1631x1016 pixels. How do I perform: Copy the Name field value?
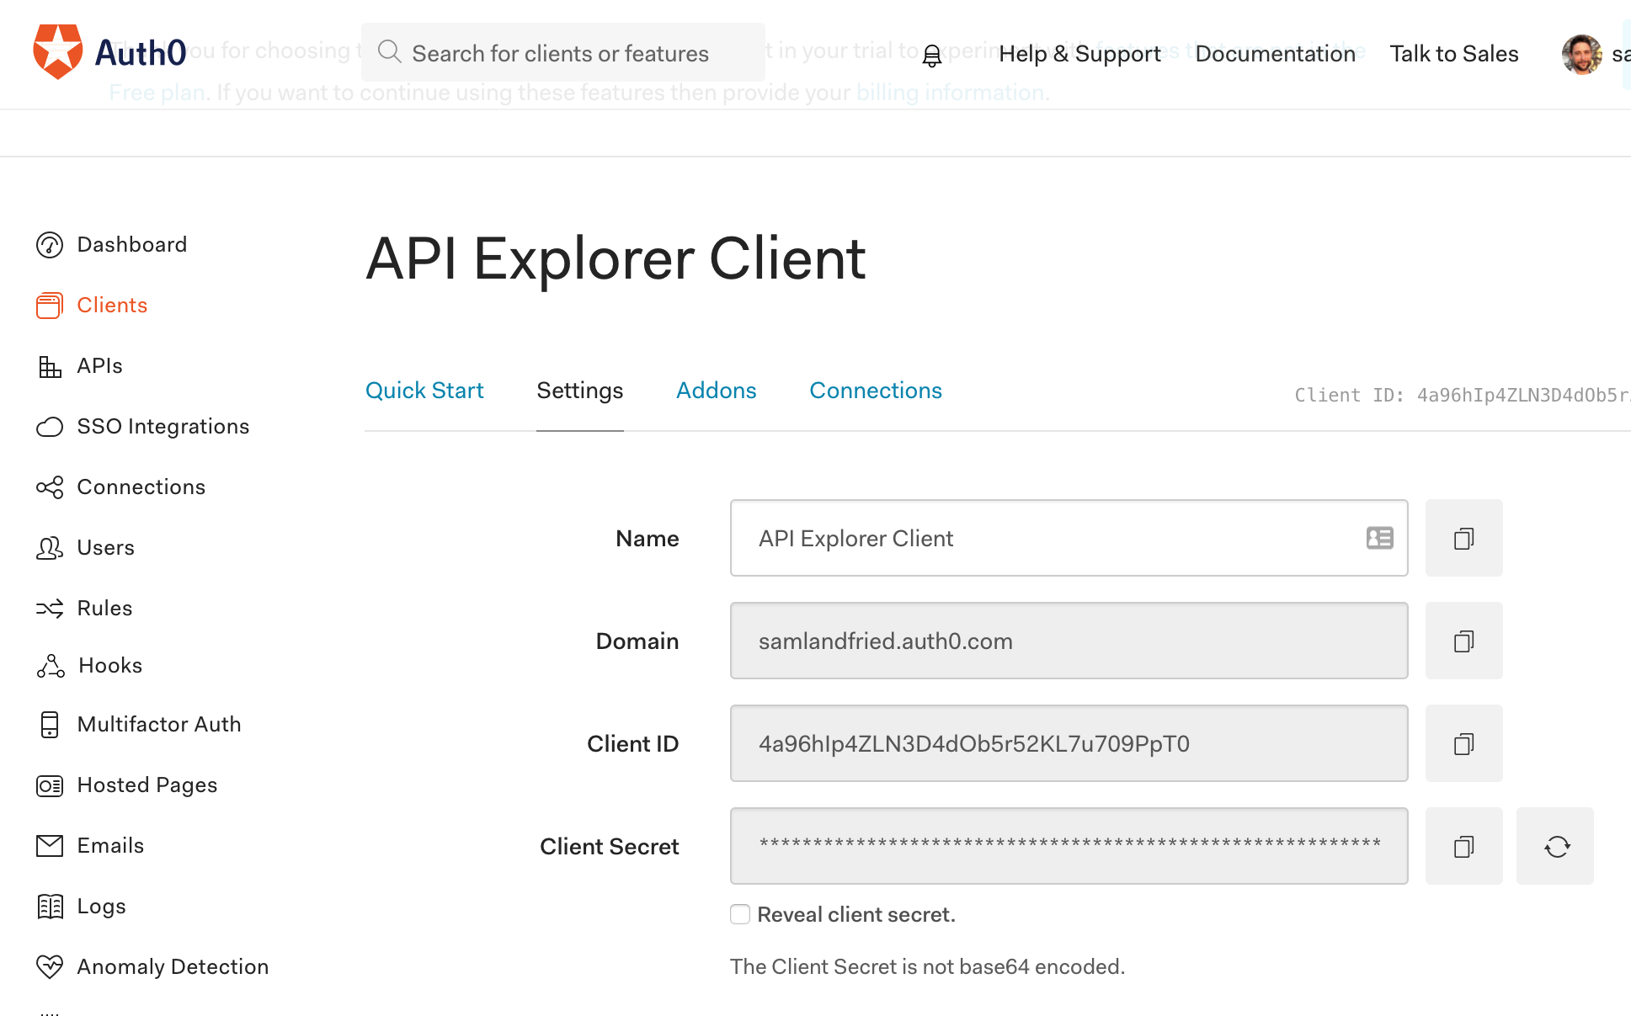1463,538
